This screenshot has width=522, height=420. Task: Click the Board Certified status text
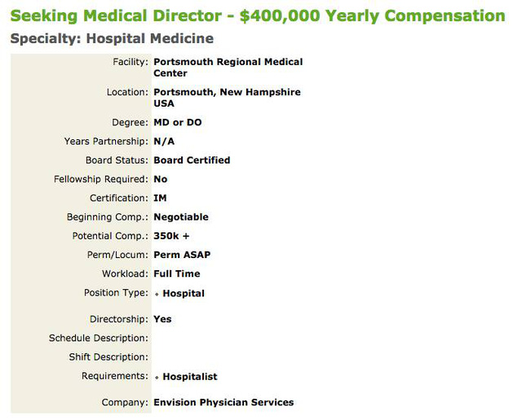[x=192, y=160]
